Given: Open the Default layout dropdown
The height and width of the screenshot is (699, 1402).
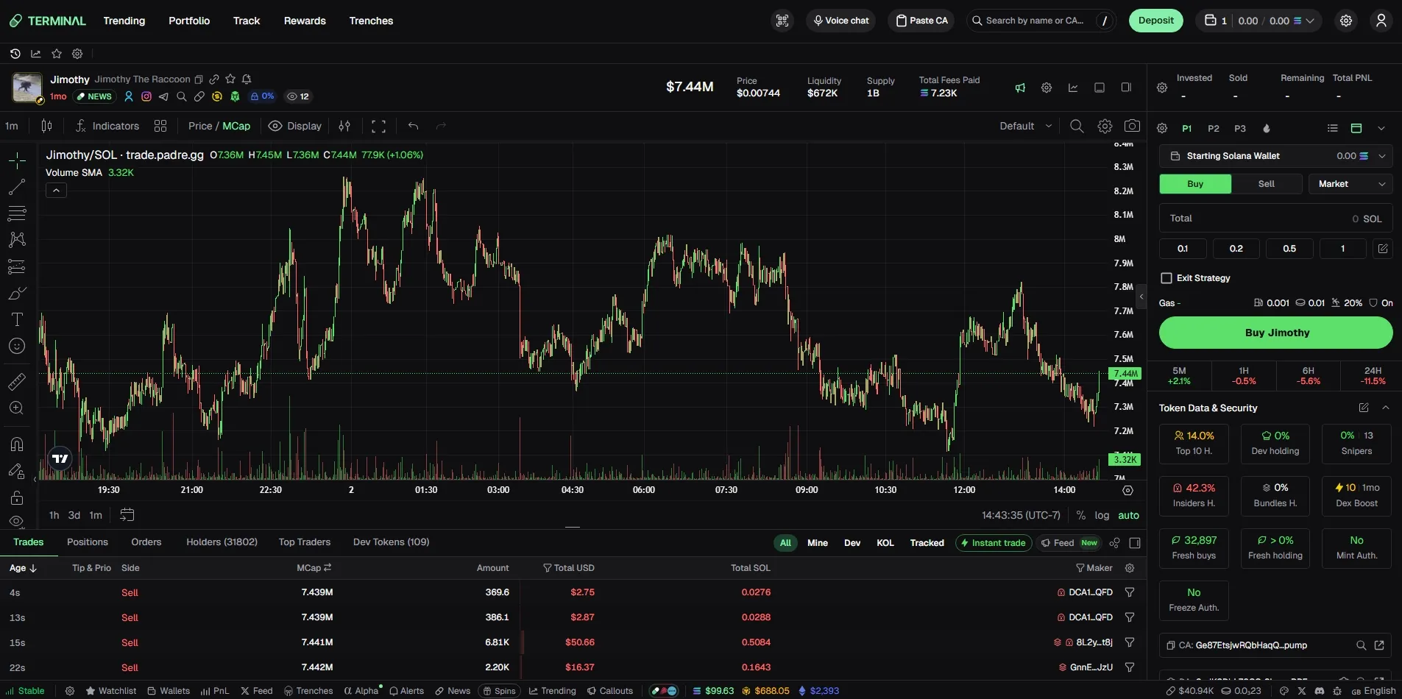Looking at the screenshot, I should (1026, 126).
